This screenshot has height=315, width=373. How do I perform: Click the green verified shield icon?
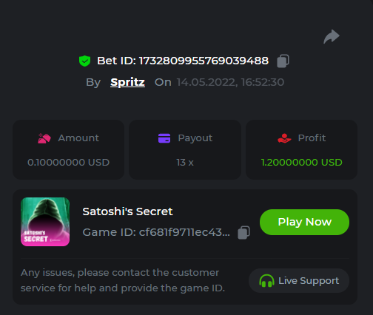click(x=84, y=61)
